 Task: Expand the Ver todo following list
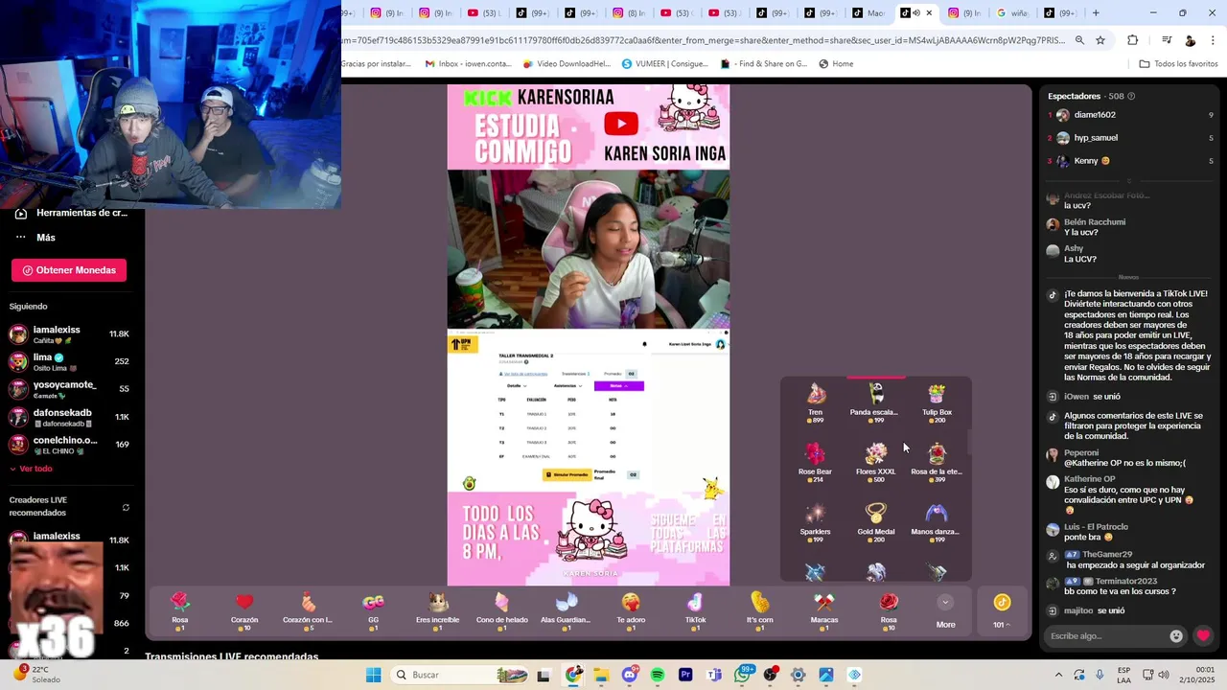pyautogui.click(x=31, y=469)
